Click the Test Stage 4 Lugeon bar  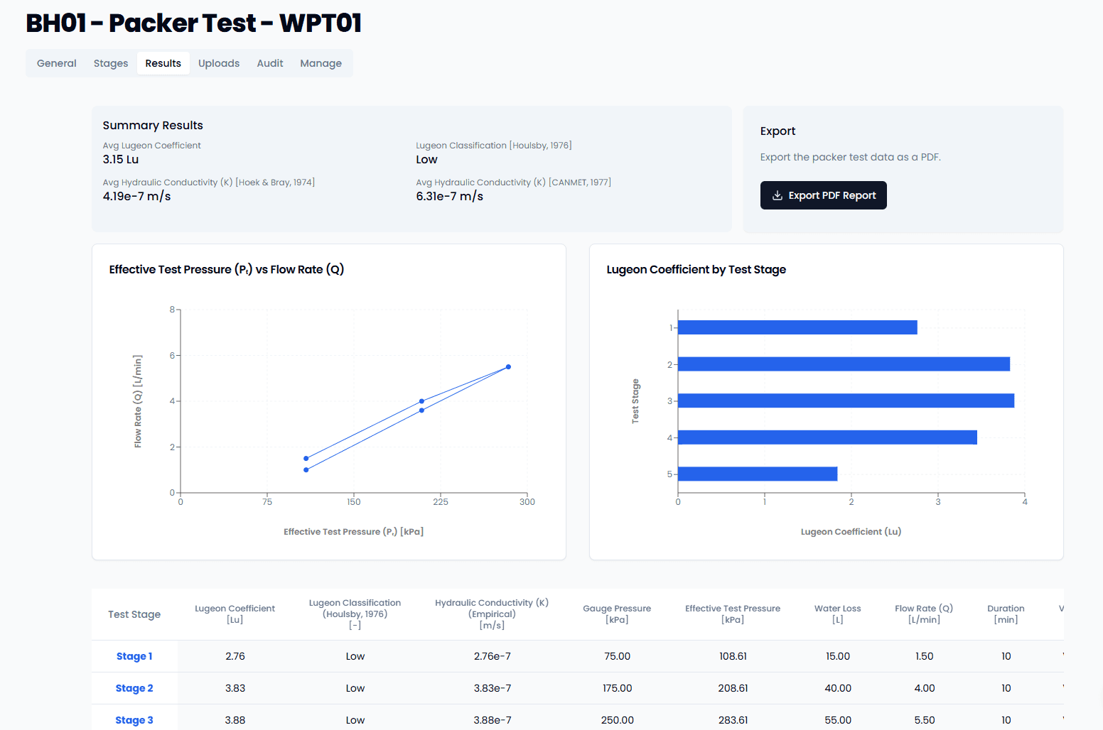tap(827, 437)
